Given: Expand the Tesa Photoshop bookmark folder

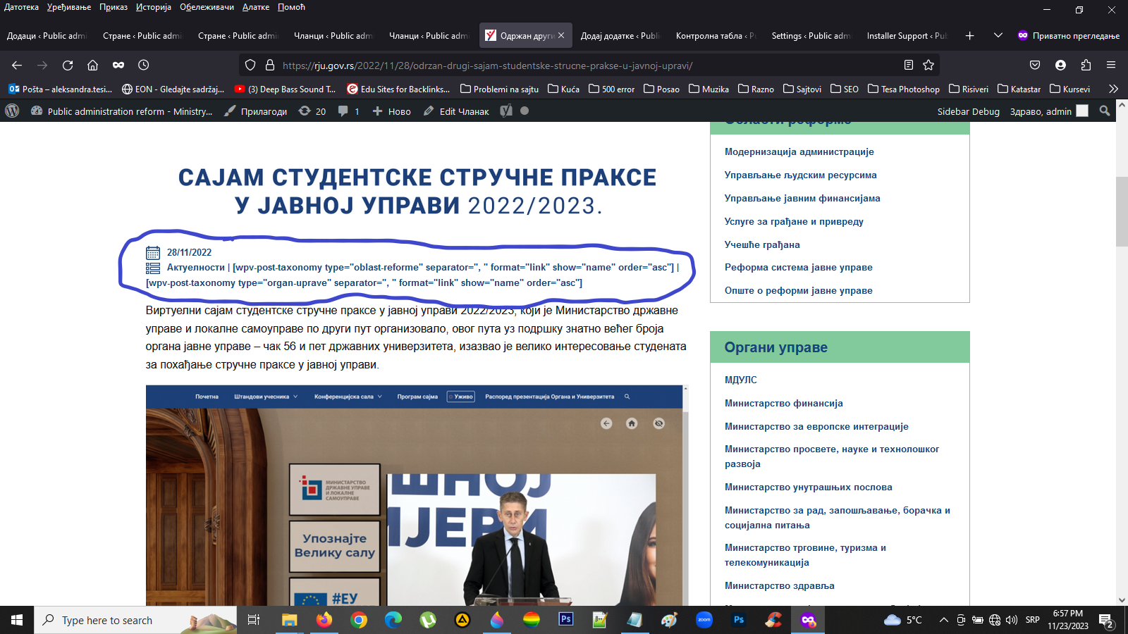Looking at the screenshot, I should pos(903,89).
